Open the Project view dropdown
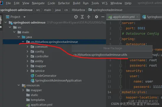Screen dimensions: 162x107 24,17
